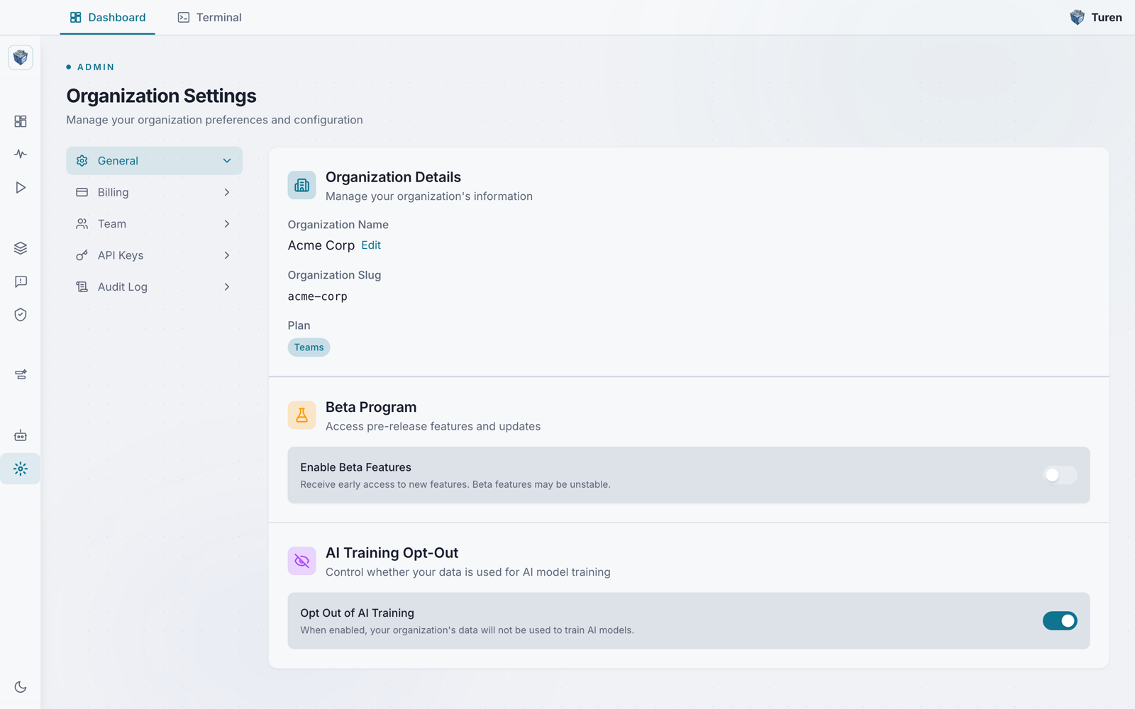Open the robot bot icon in sidebar

point(21,435)
